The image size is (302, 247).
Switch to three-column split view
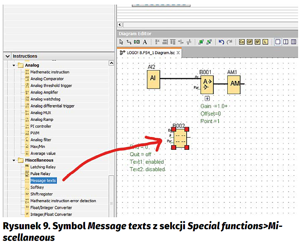293,42
